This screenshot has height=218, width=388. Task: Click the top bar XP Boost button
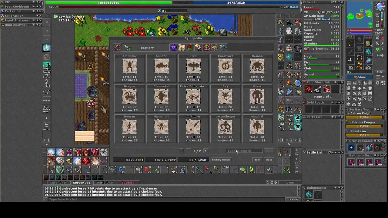click(290, 7)
